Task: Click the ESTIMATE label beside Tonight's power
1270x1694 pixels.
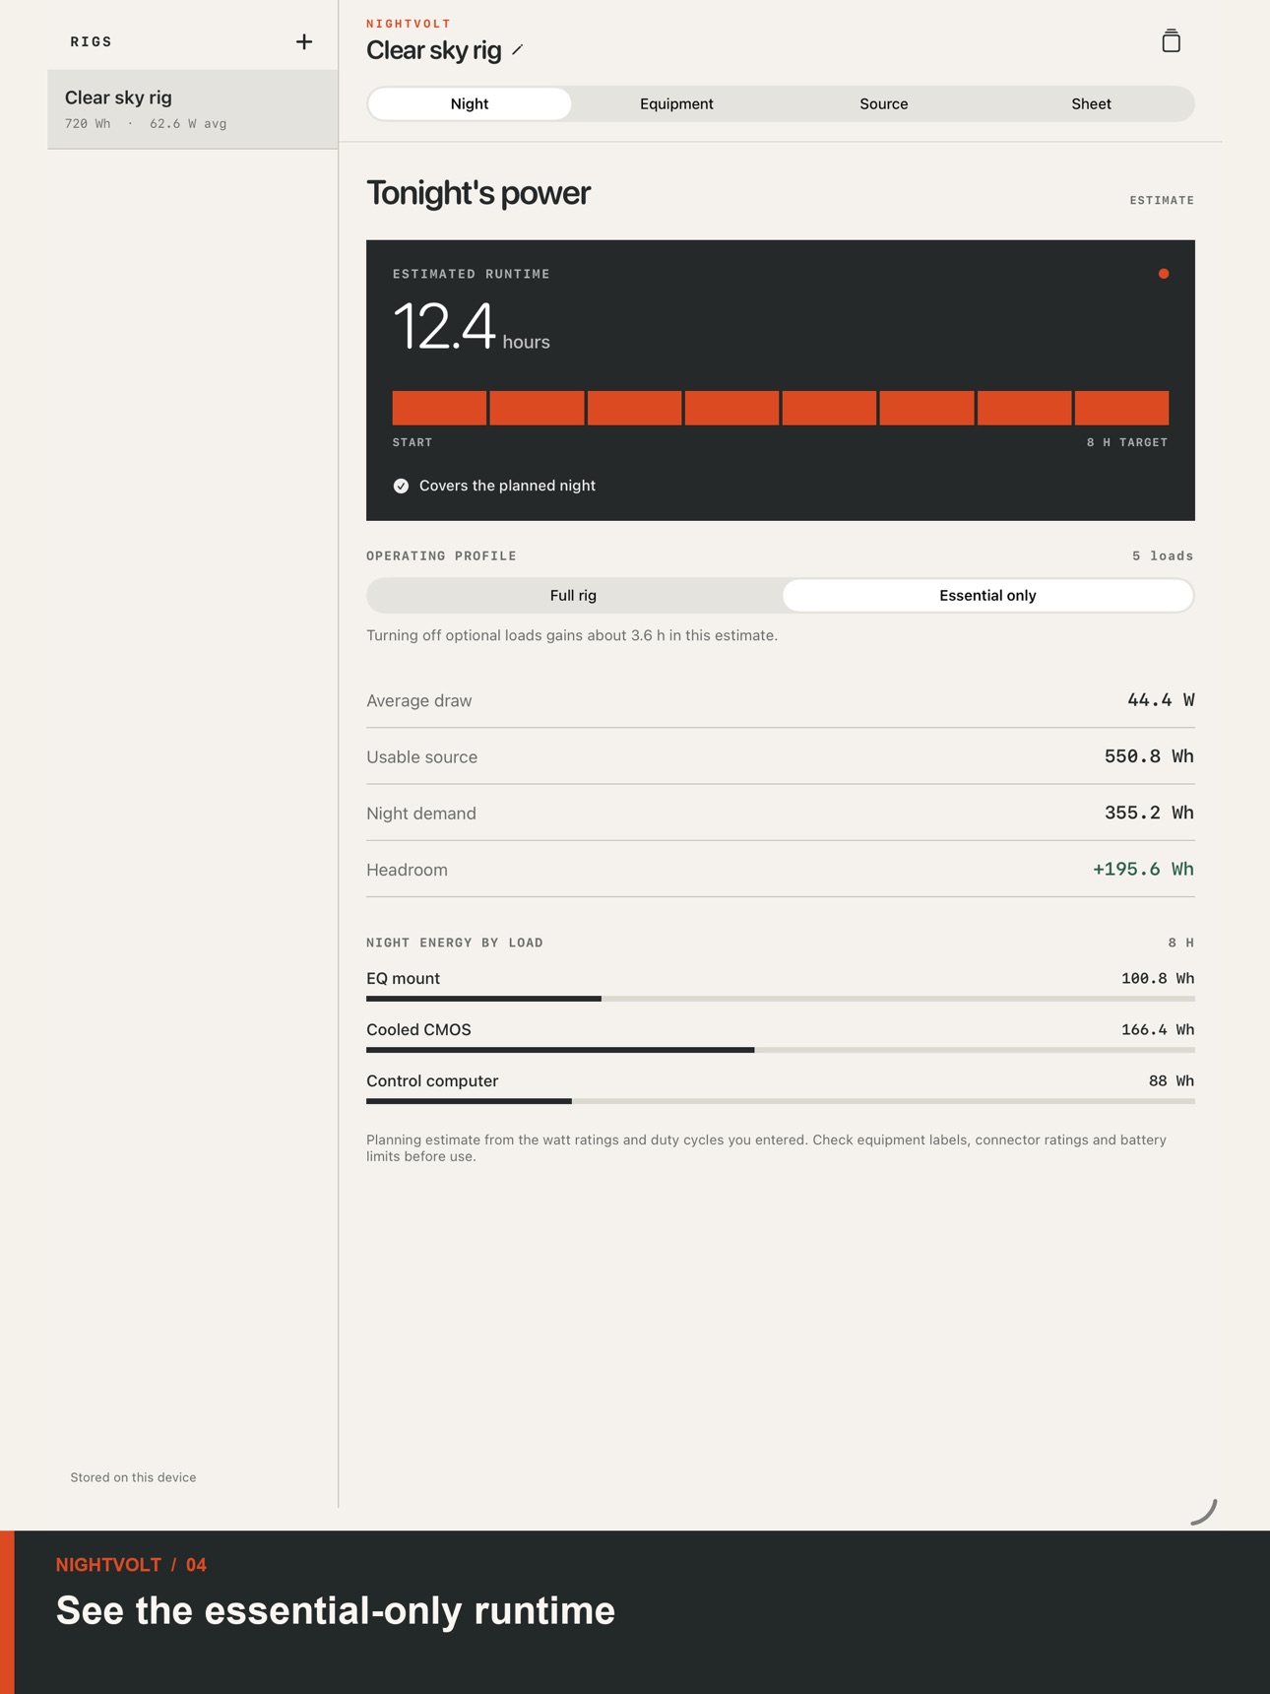Action: click(x=1162, y=200)
